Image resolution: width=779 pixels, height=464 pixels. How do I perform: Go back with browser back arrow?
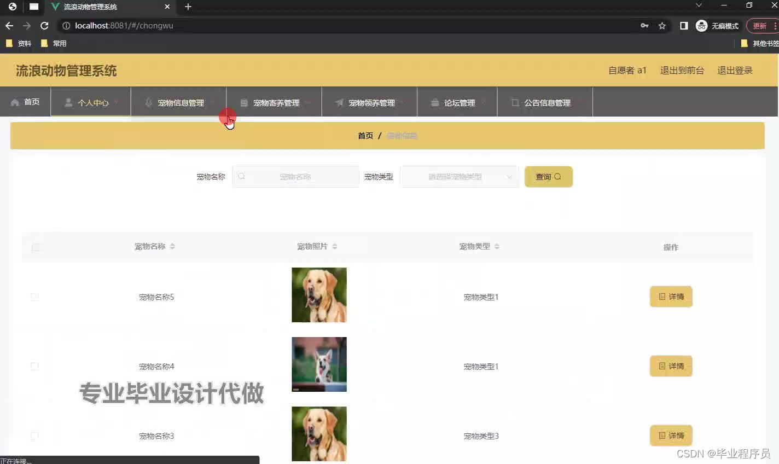pos(9,26)
